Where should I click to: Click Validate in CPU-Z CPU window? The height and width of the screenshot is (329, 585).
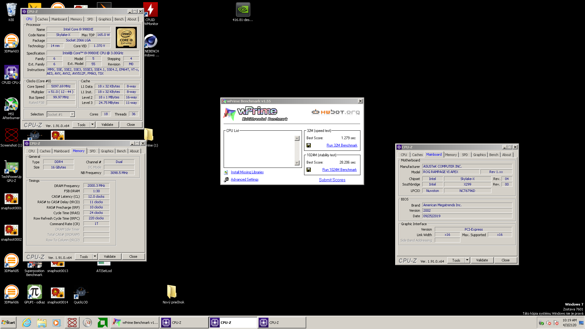[107, 125]
